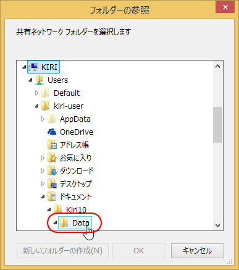Click the アドレス帳 contacts folder icon
The width and height of the screenshot is (239, 270).
(x=52, y=145)
